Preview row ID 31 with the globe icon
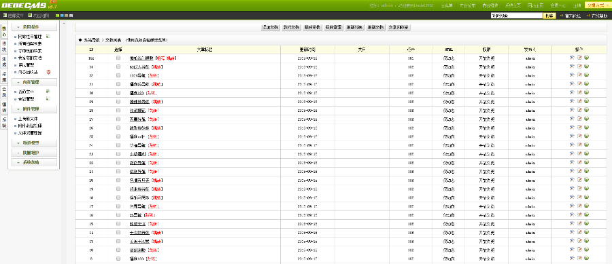The width and height of the screenshot is (612, 264). [586, 83]
